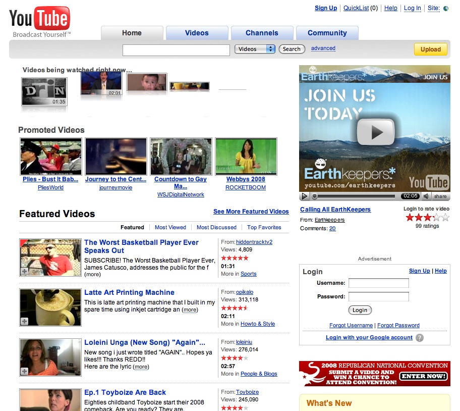
Task: Switch to the Videos tab
Action: click(197, 33)
